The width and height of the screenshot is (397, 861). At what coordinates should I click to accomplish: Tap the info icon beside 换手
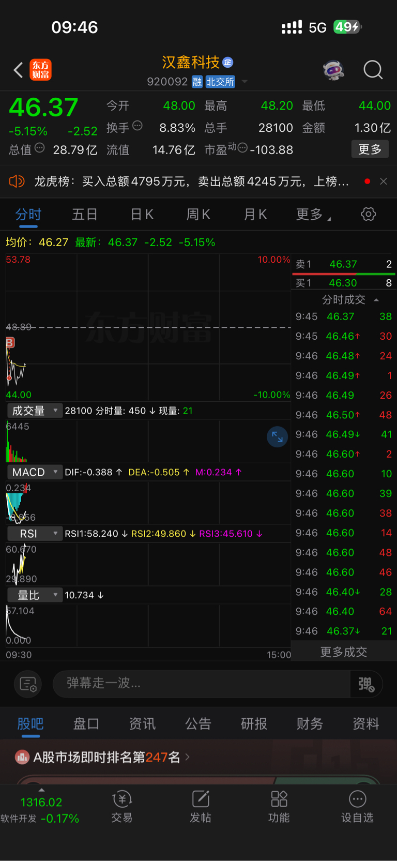[138, 126]
